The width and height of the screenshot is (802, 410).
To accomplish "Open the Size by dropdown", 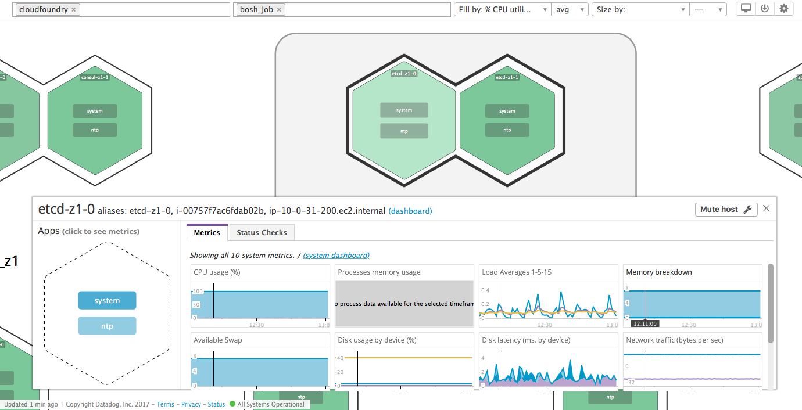I will point(639,9).
